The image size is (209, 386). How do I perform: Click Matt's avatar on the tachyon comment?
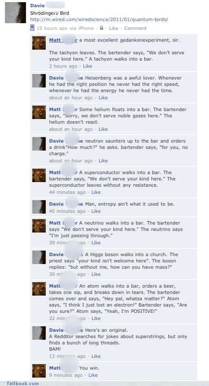[x=39, y=43]
